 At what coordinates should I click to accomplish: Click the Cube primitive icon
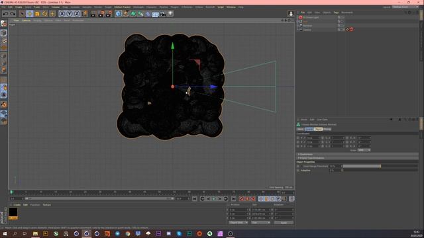118,13
